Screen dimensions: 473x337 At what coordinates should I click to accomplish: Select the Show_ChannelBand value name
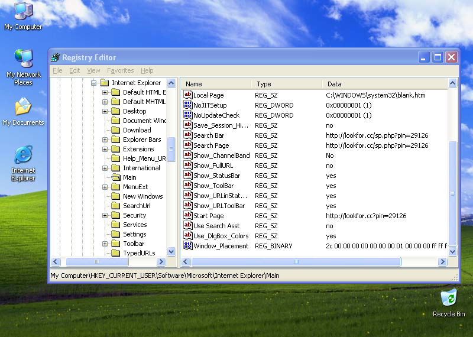pyautogui.click(x=221, y=155)
